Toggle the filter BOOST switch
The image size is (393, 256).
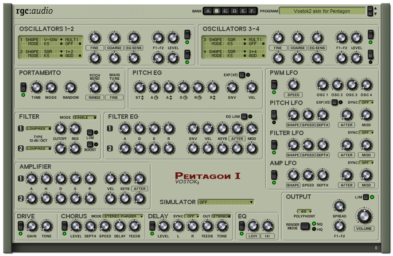[x=90, y=144]
